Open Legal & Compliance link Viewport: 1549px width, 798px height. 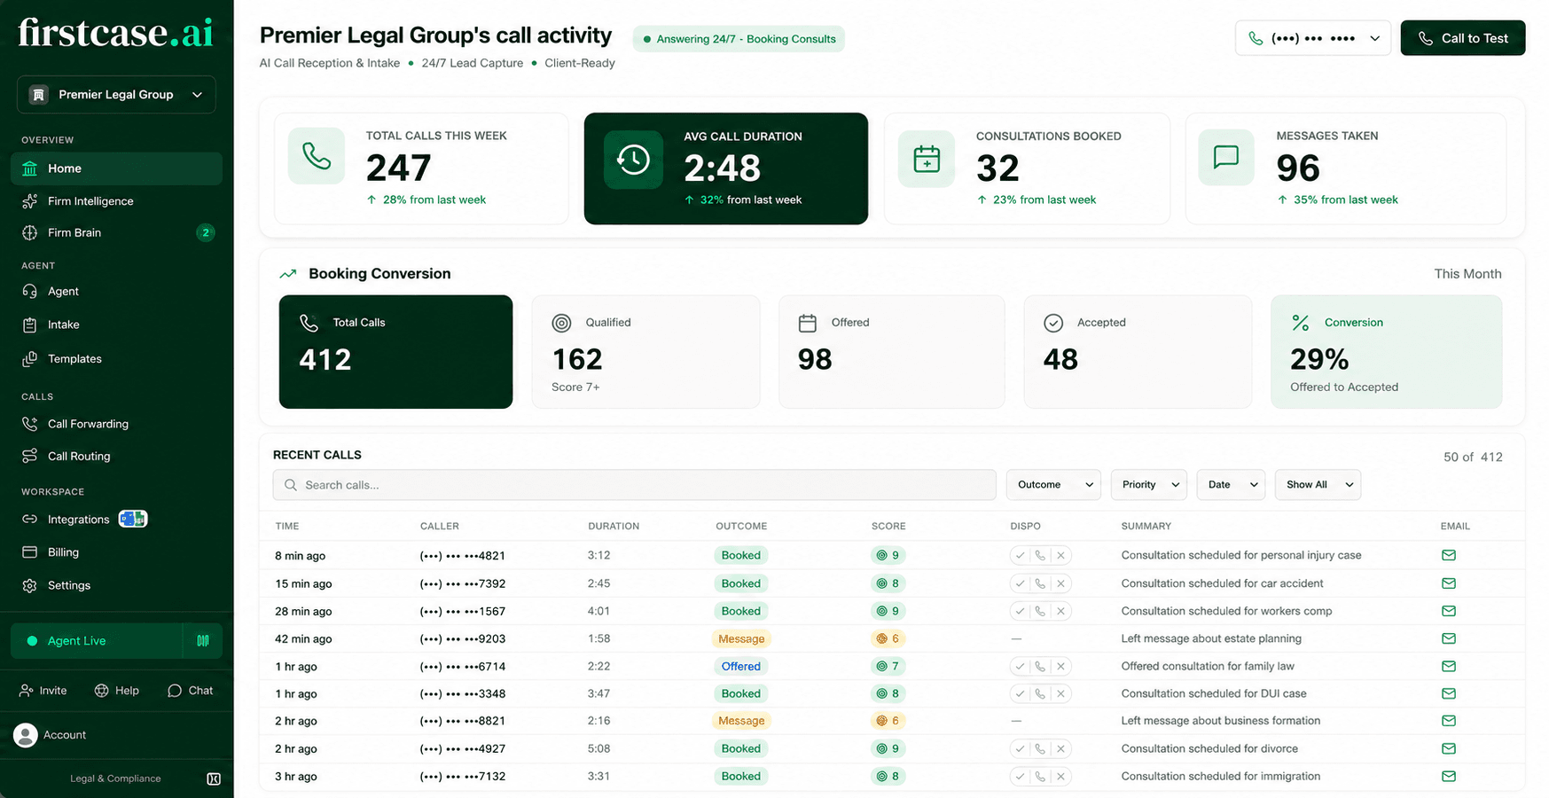[116, 778]
